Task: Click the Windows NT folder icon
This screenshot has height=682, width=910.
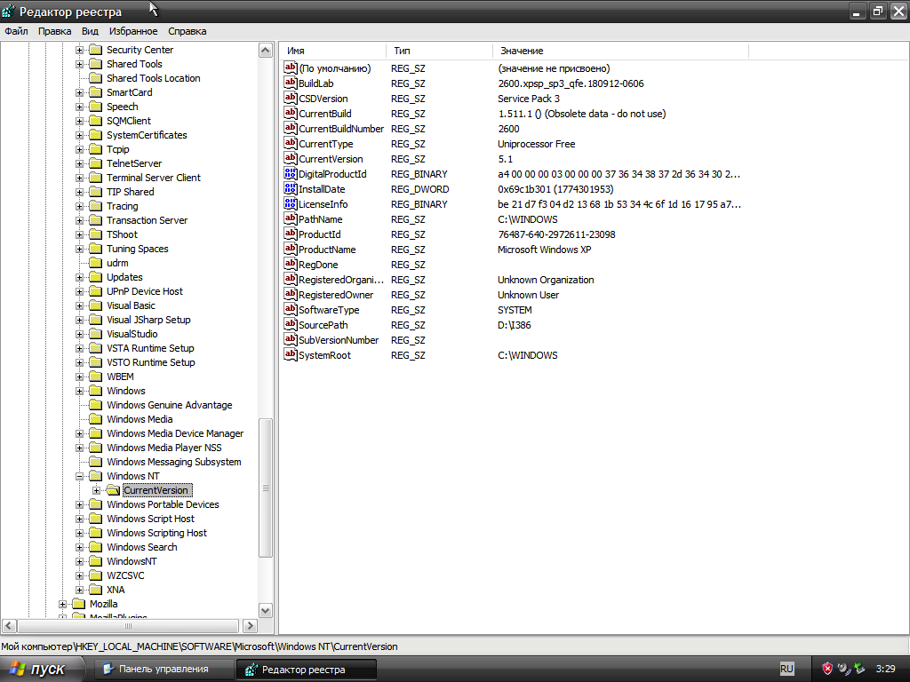Action: point(96,476)
